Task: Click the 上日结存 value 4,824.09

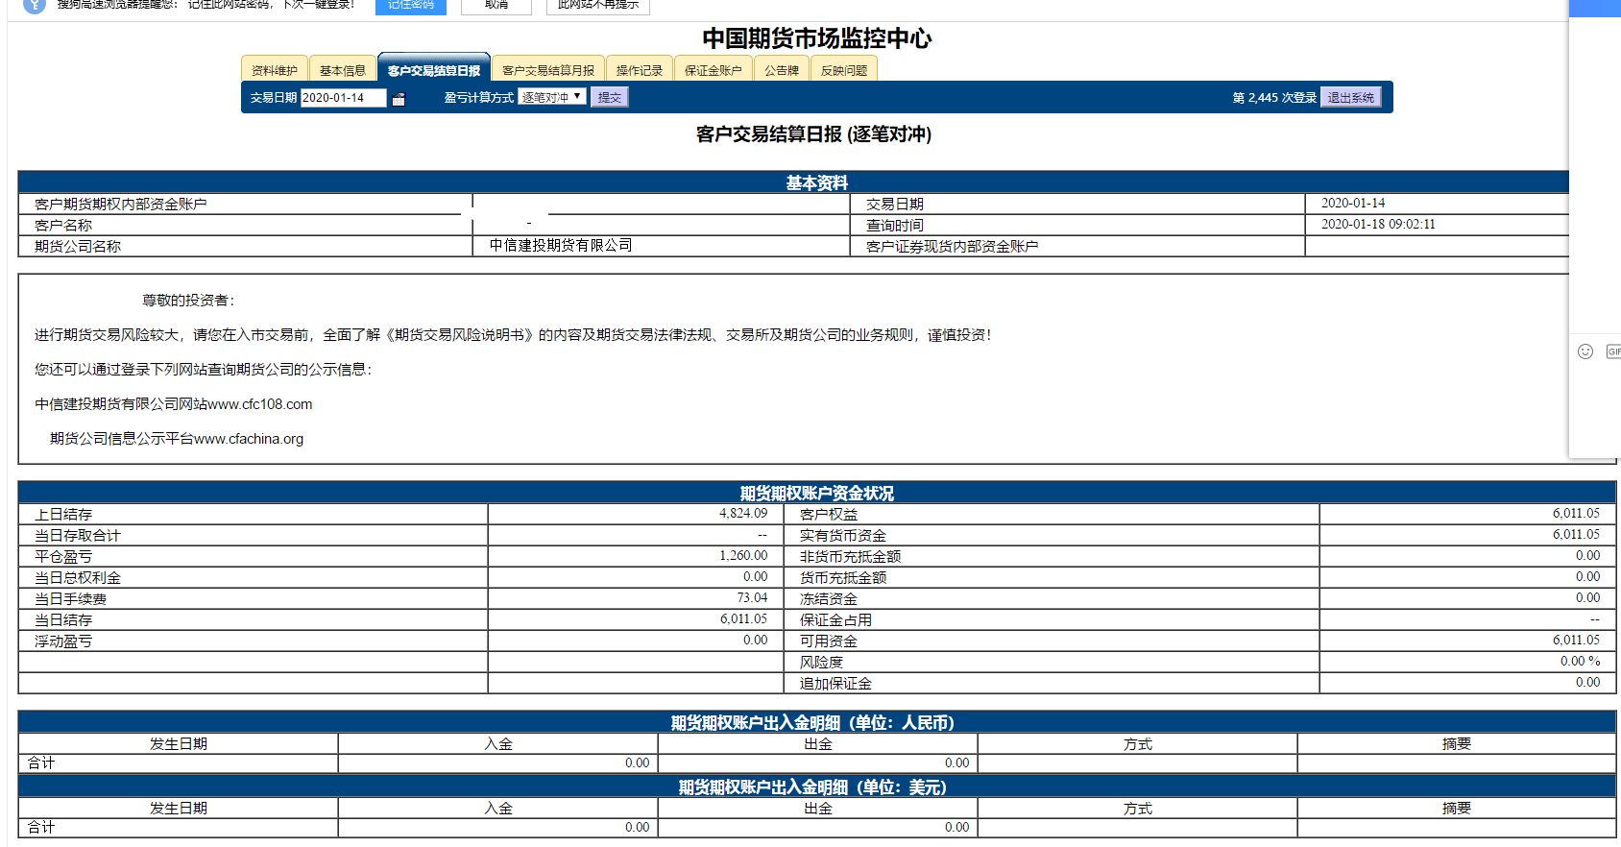Action: tap(743, 513)
